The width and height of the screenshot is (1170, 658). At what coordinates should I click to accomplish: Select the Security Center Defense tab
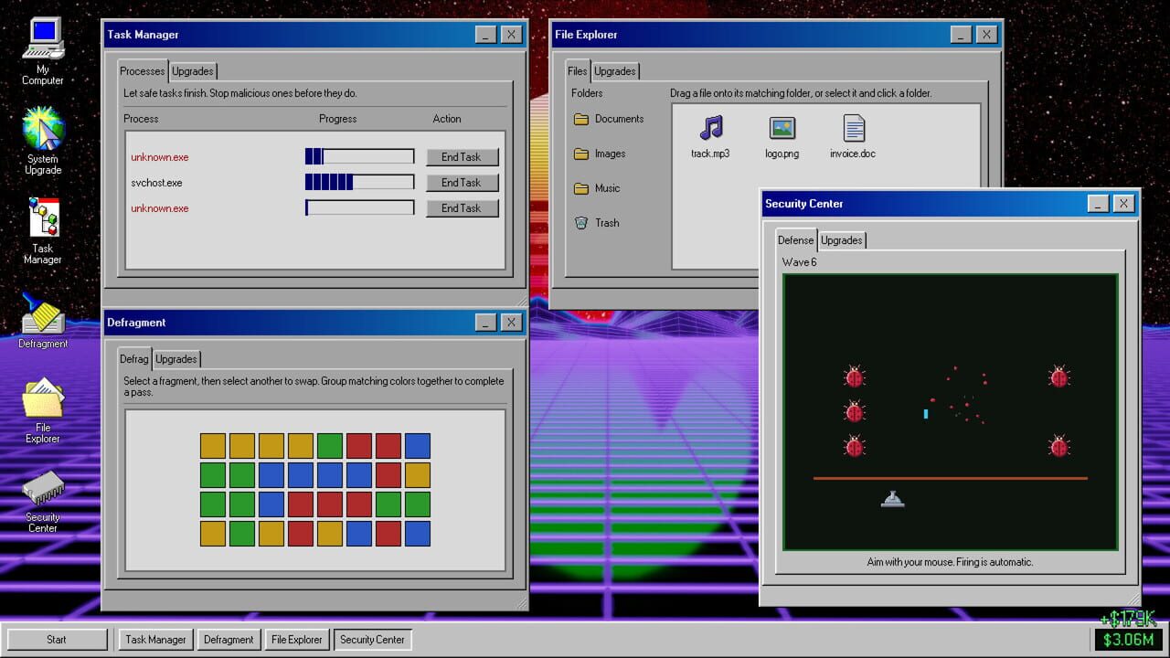click(x=795, y=239)
